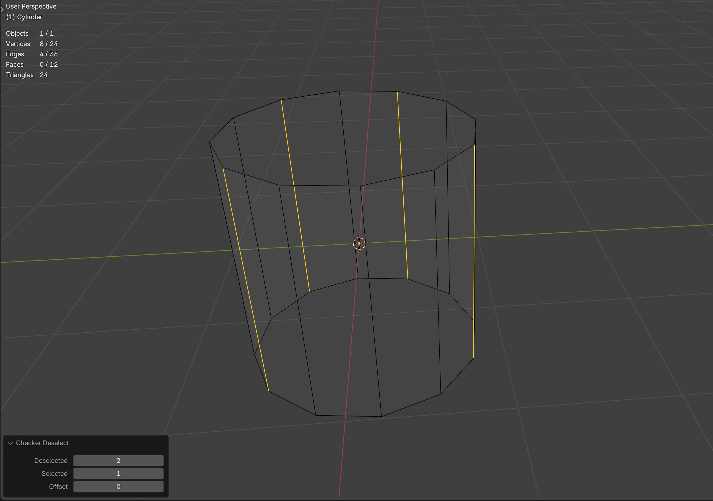Click the Deselected value field
The height and width of the screenshot is (501, 713).
(x=118, y=460)
